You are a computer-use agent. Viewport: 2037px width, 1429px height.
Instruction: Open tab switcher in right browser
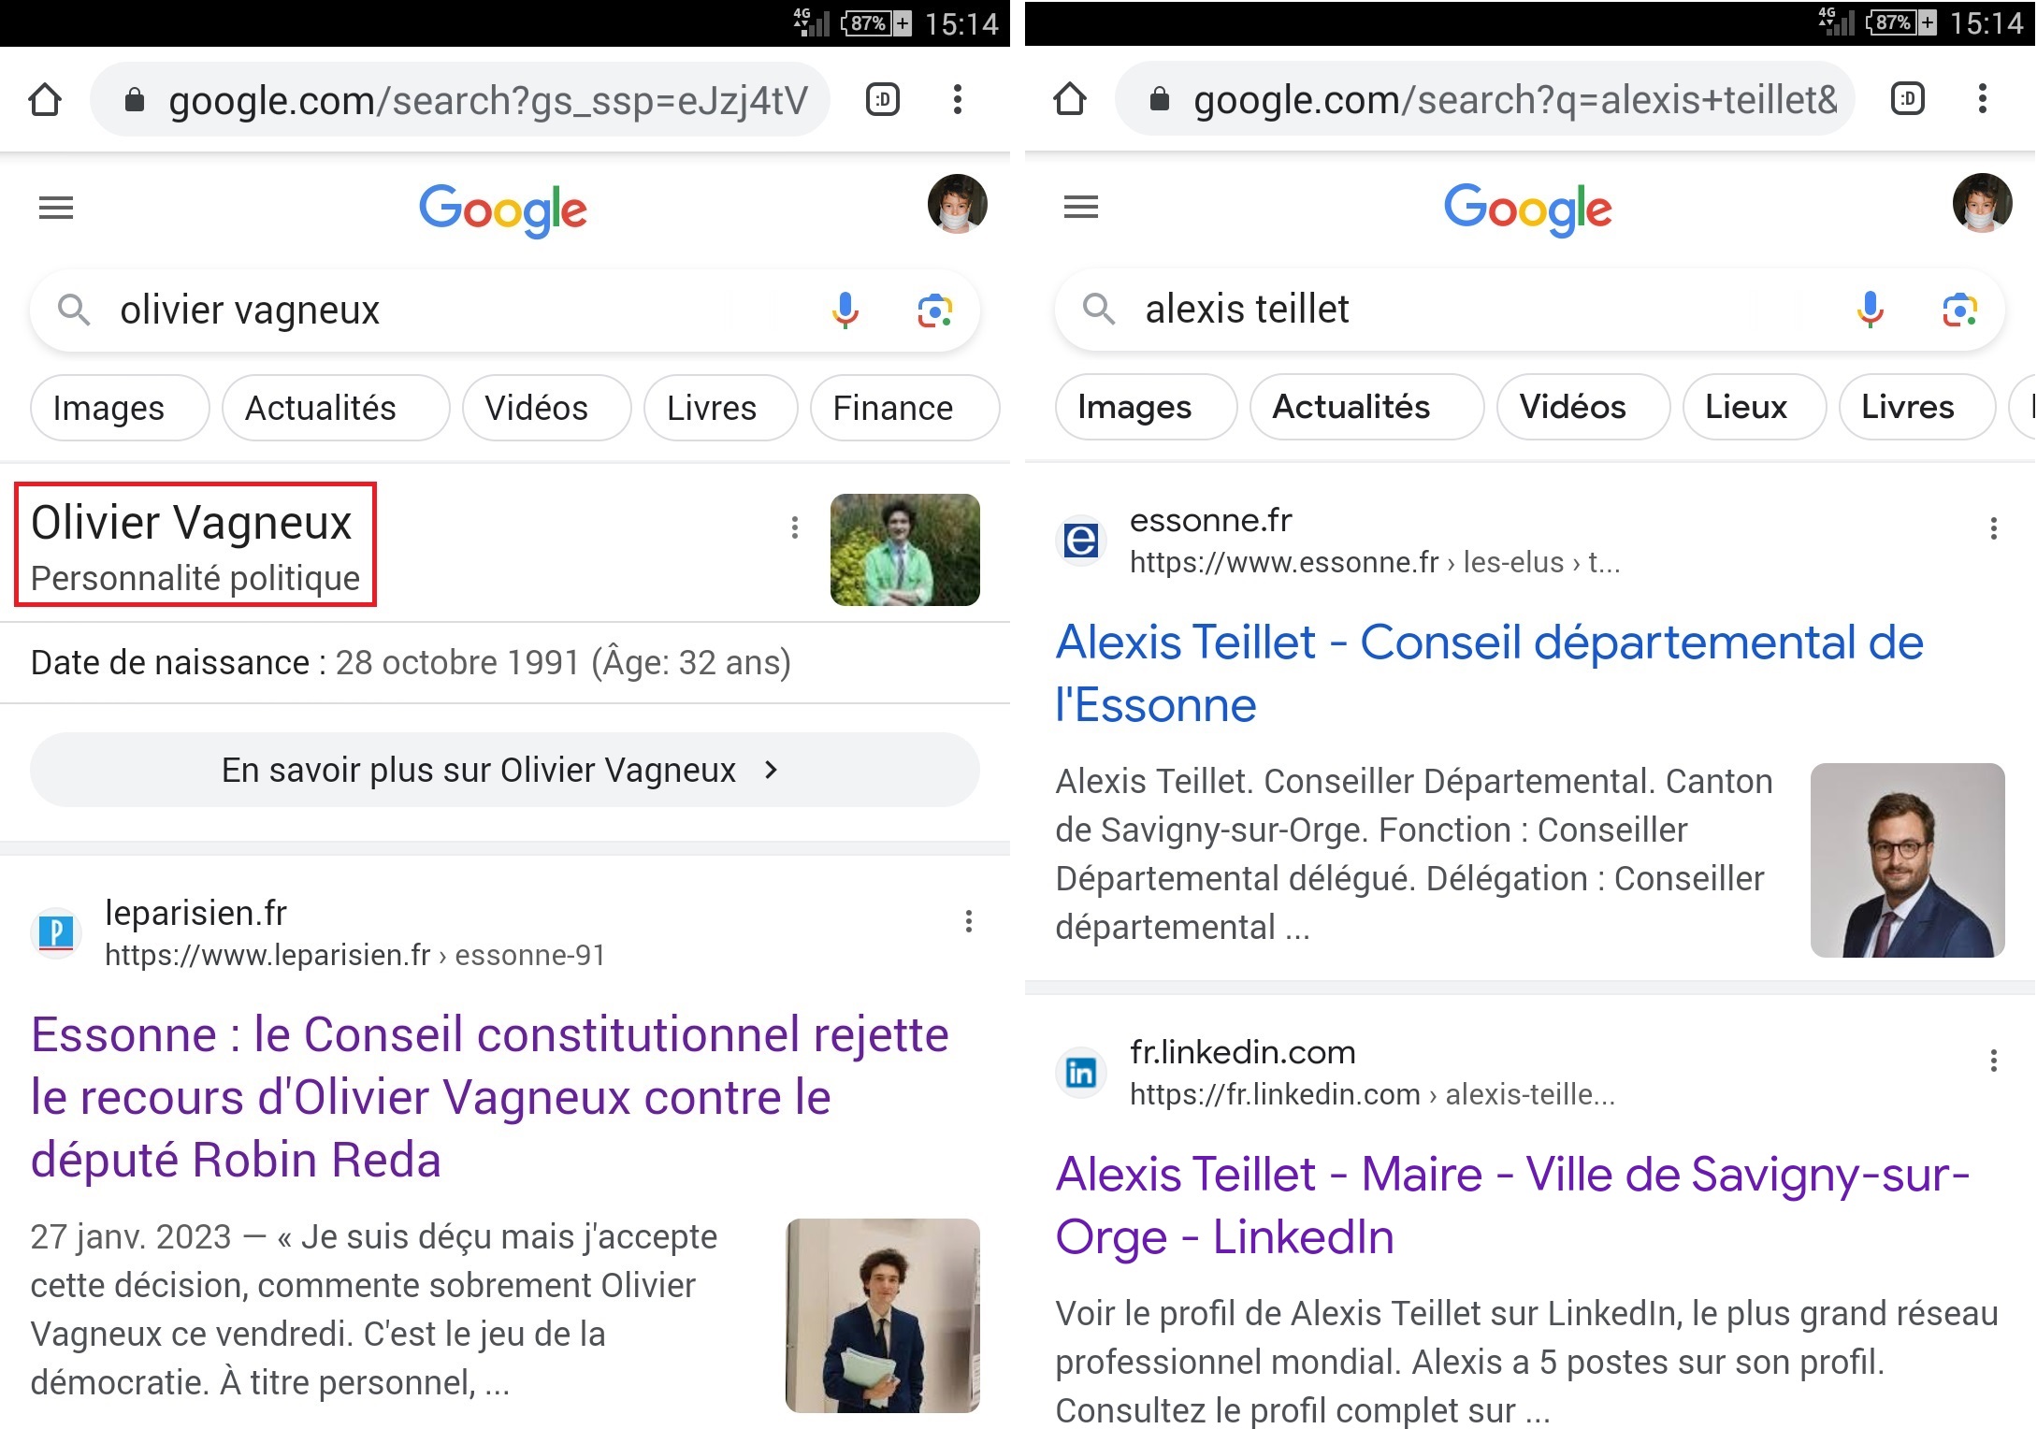pyautogui.click(x=1907, y=99)
